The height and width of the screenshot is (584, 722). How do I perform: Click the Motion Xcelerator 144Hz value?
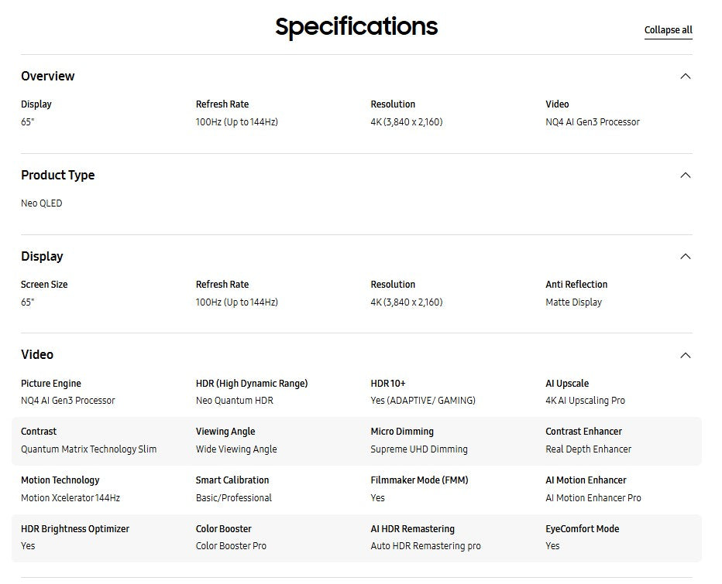pyautogui.click(x=70, y=498)
